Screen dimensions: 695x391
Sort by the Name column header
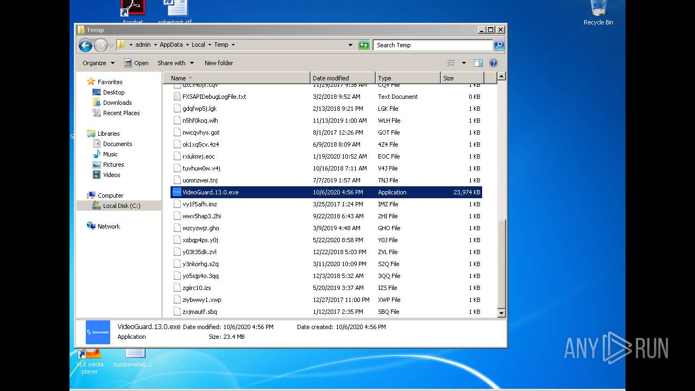tap(237, 78)
